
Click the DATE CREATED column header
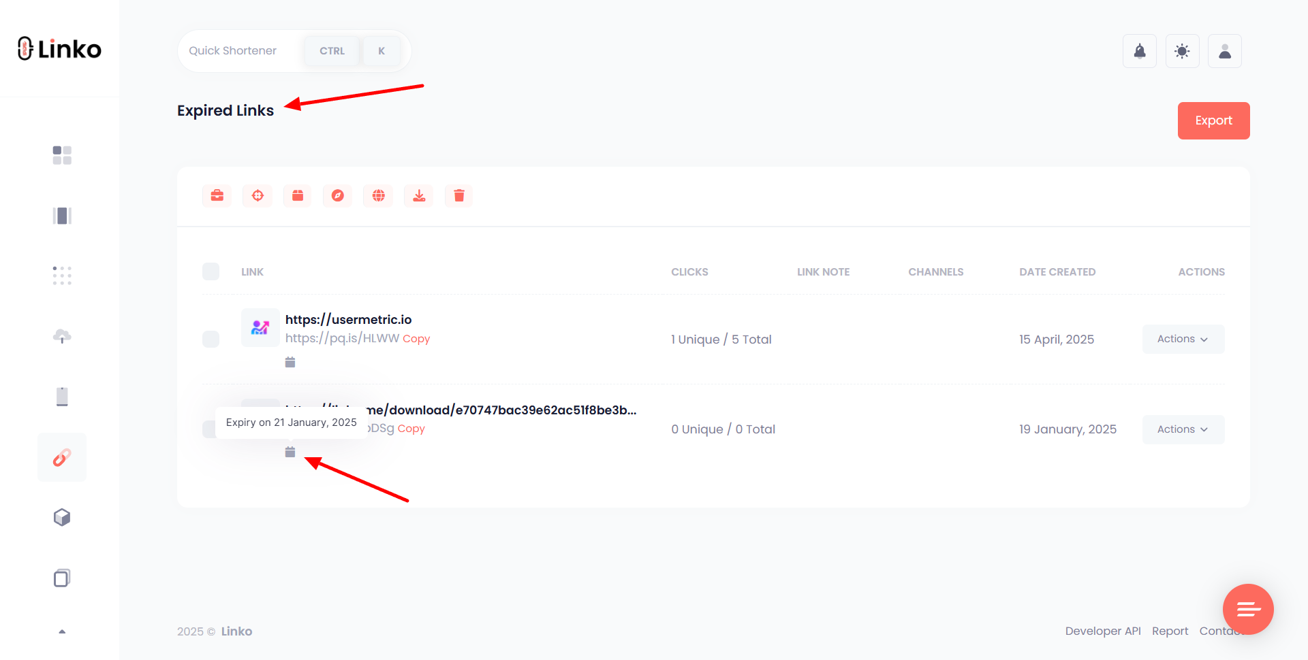click(1057, 271)
